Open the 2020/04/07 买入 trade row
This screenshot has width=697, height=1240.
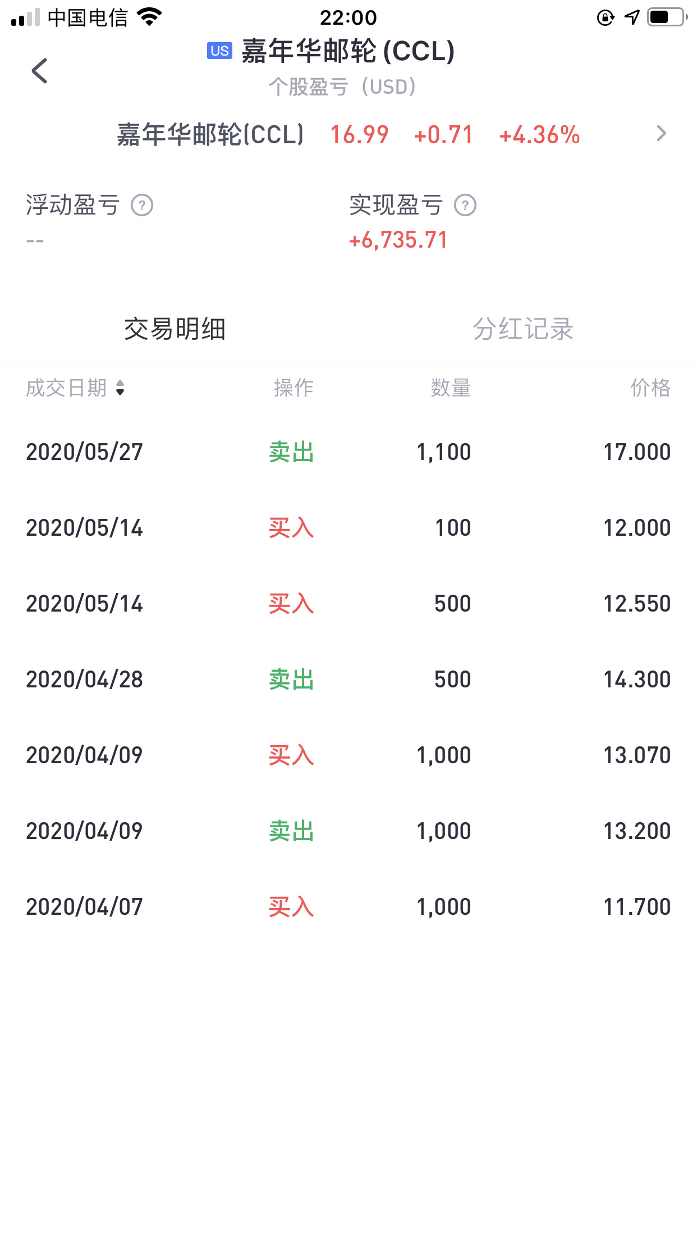pos(349,907)
